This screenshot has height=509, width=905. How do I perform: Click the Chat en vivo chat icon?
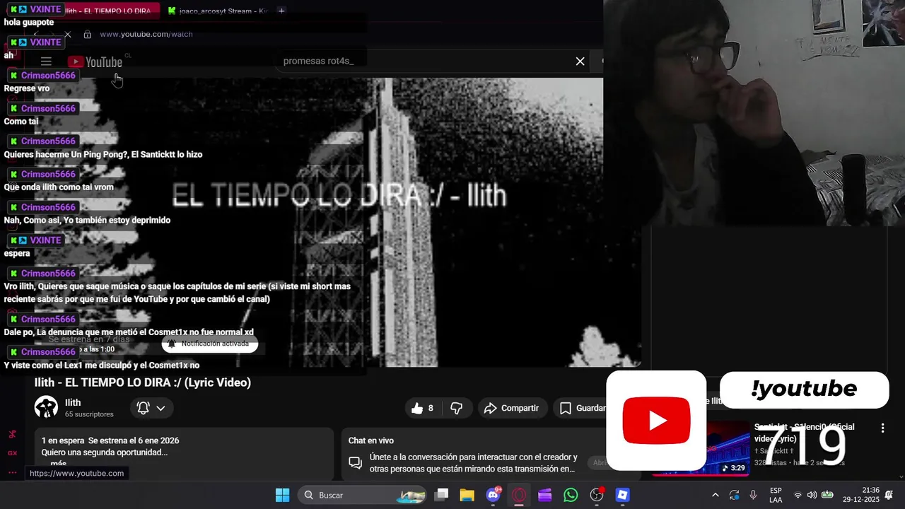coord(356,463)
